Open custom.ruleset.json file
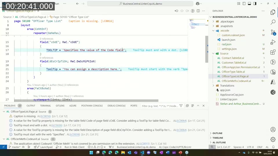Viewport: 278px width, 156px height. click(233, 35)
